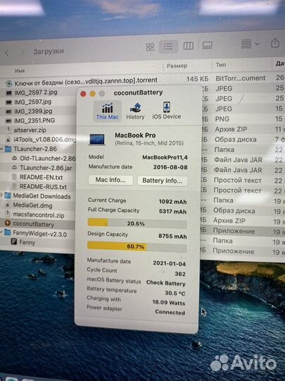
Task: Sort by Размер column header
Action: point(177,66)
